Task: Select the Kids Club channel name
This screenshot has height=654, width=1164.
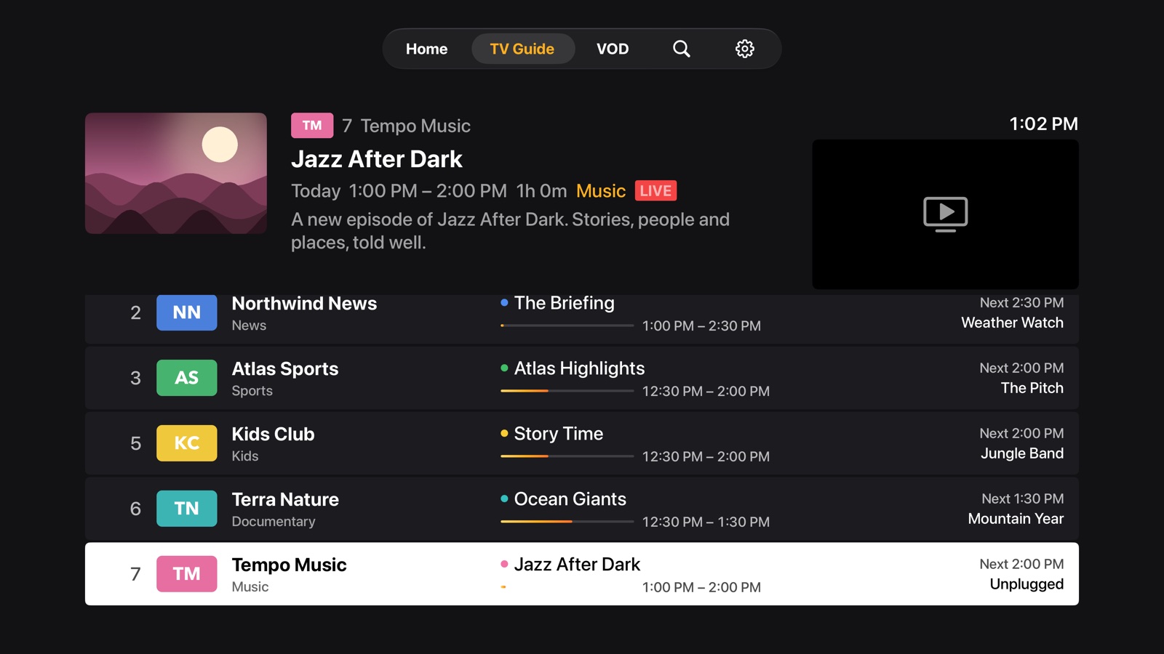Action: [273, 434]
